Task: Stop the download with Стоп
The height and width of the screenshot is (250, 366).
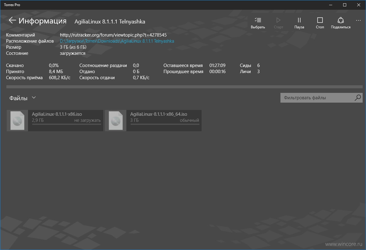Action: pos(320,20)
